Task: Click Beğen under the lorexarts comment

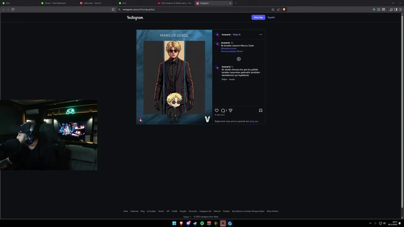Action: [224, 79]
